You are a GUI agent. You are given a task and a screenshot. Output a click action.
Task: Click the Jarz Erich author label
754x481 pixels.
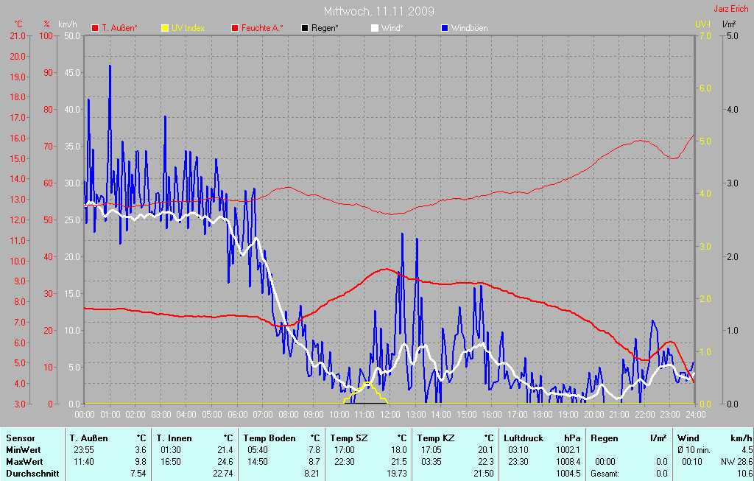[731, 9]
